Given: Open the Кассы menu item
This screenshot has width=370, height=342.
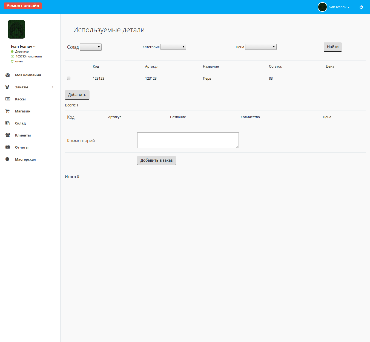Looking at the screenshot, I should coord(20,99).
